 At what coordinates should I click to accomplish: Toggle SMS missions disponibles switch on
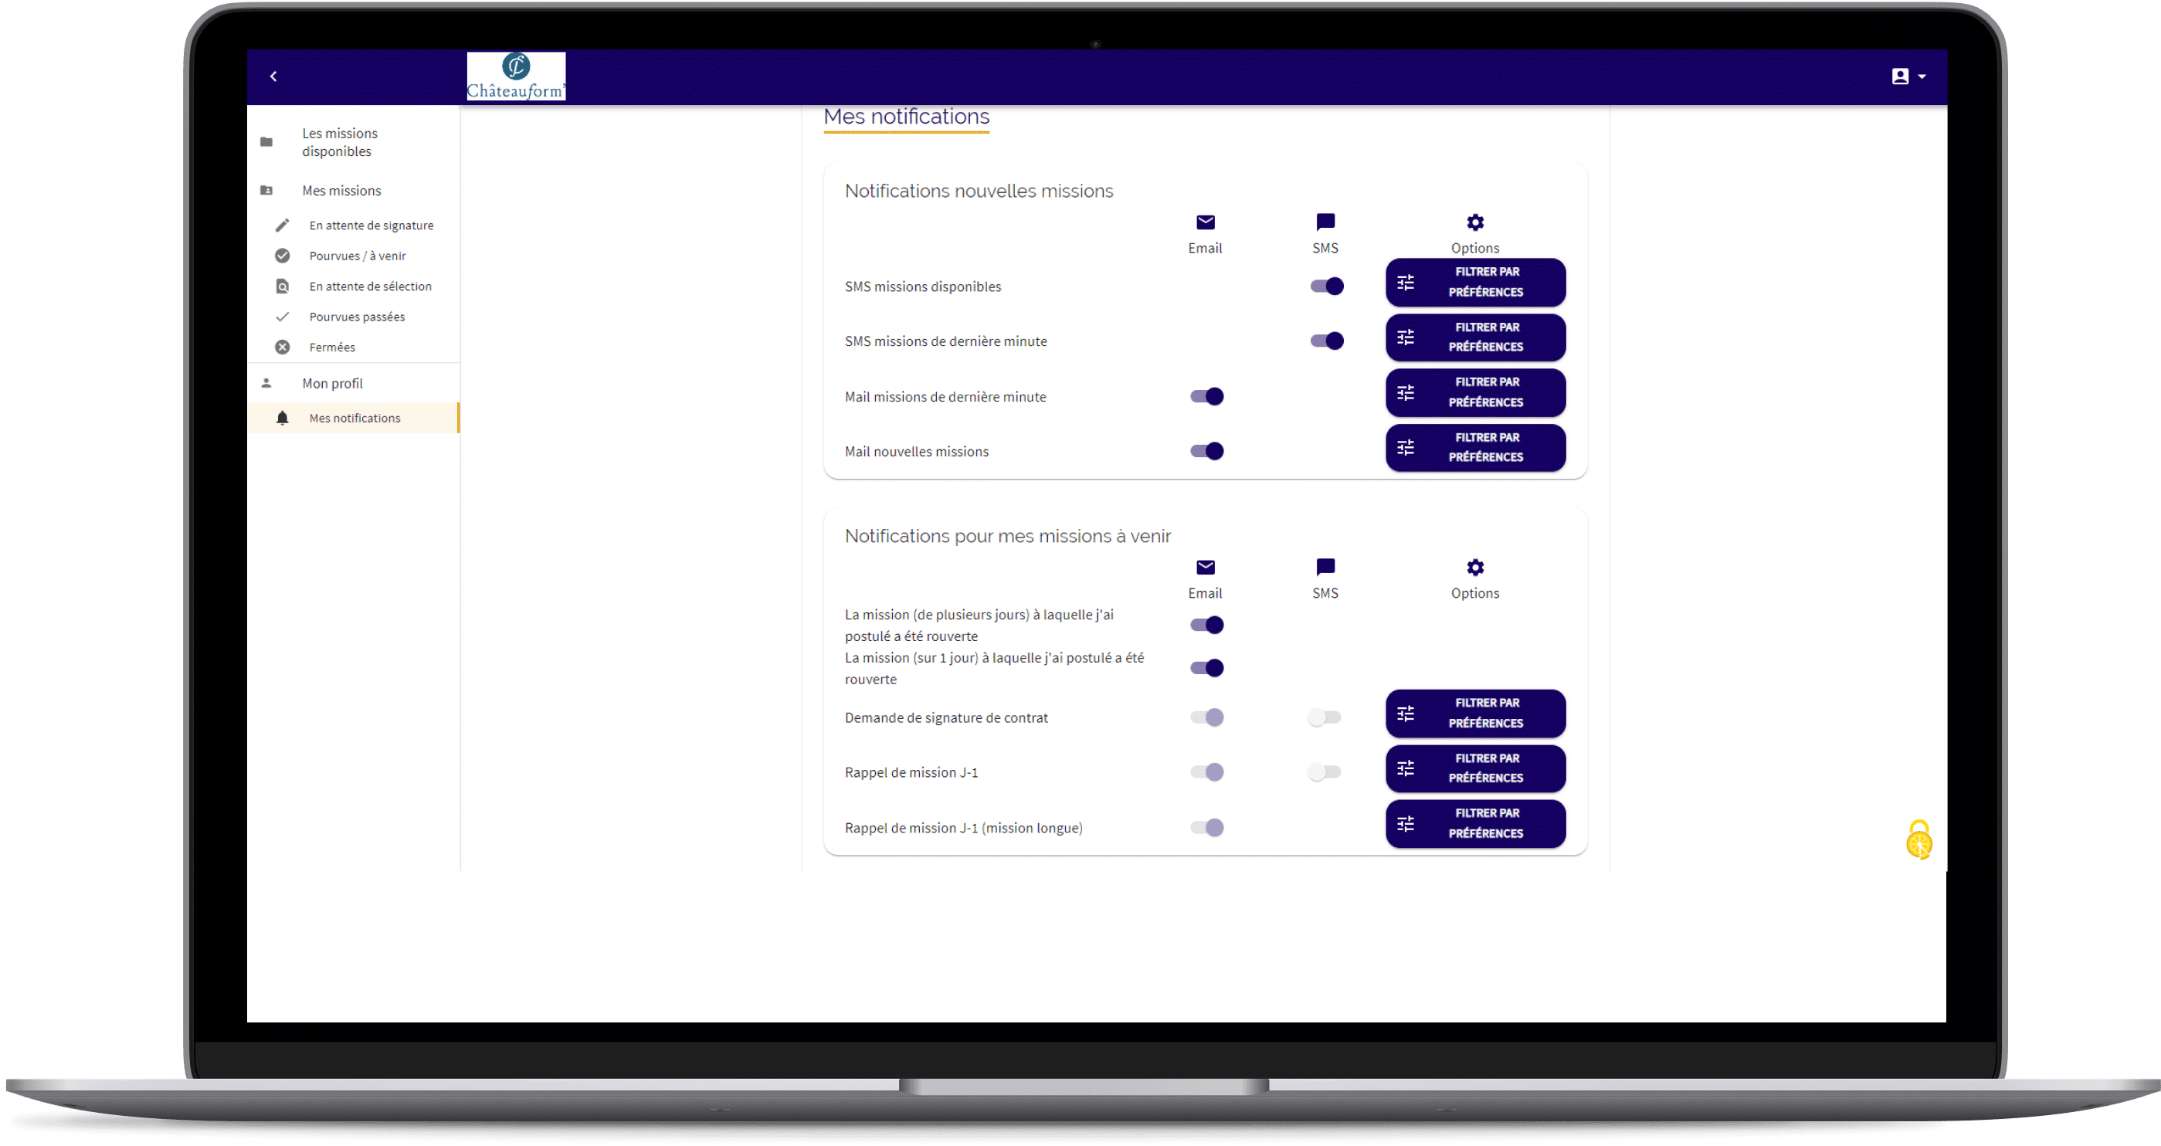tap(1325, 286)
